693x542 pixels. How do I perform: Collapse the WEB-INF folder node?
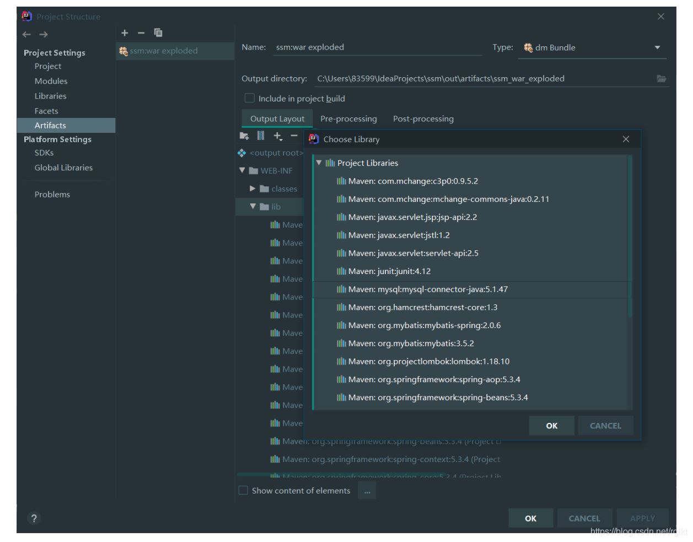[242, 170]
